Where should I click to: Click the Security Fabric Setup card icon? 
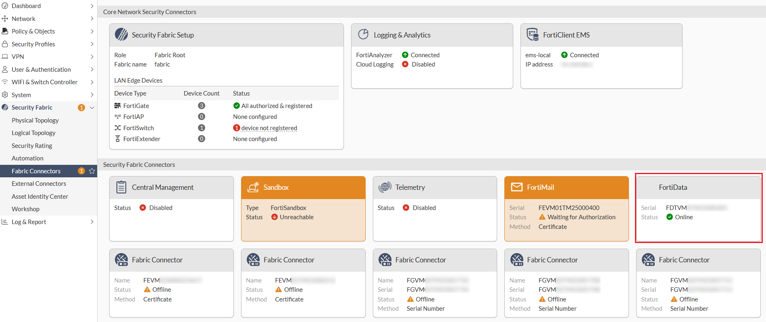[x=121, y=35]
